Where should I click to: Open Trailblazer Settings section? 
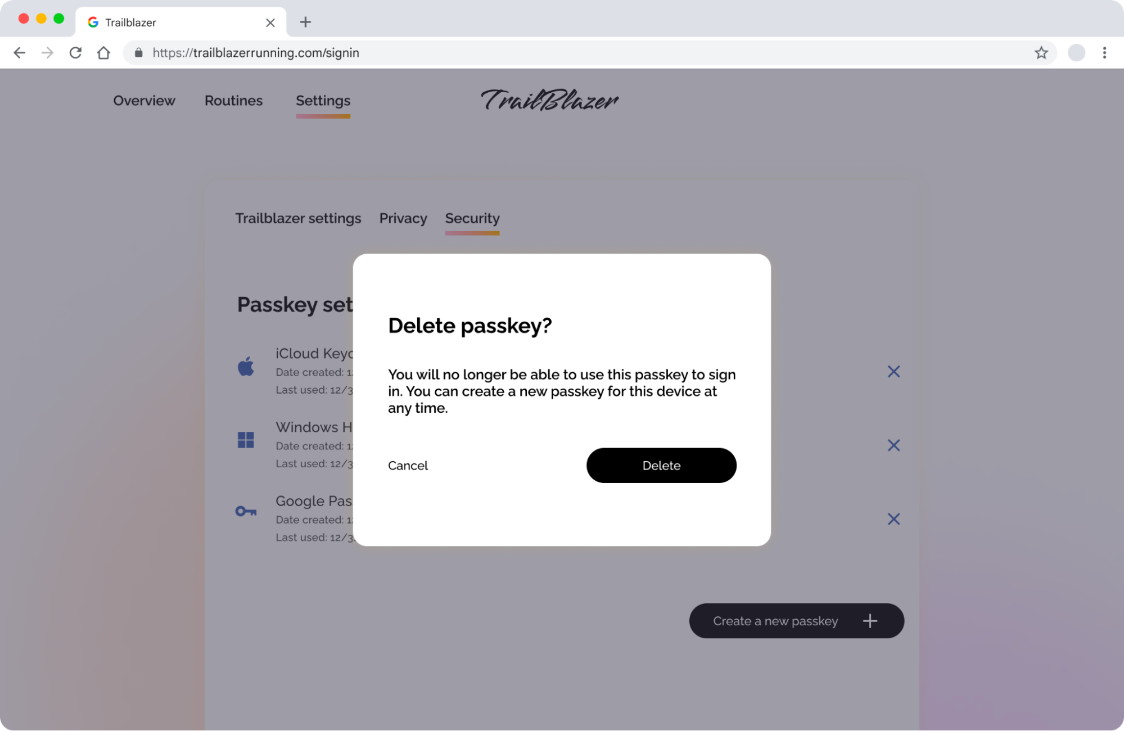click(x=298, y=218)
